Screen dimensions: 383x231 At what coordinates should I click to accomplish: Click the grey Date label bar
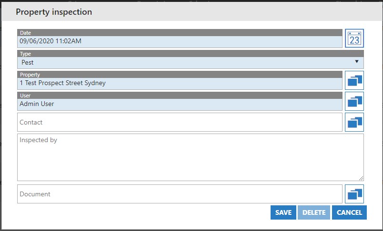pyautogui.click(x=180, y=33)
